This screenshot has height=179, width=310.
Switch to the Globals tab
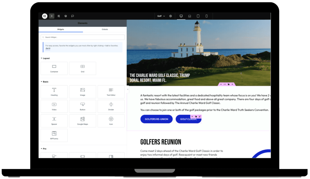(105, 29)
